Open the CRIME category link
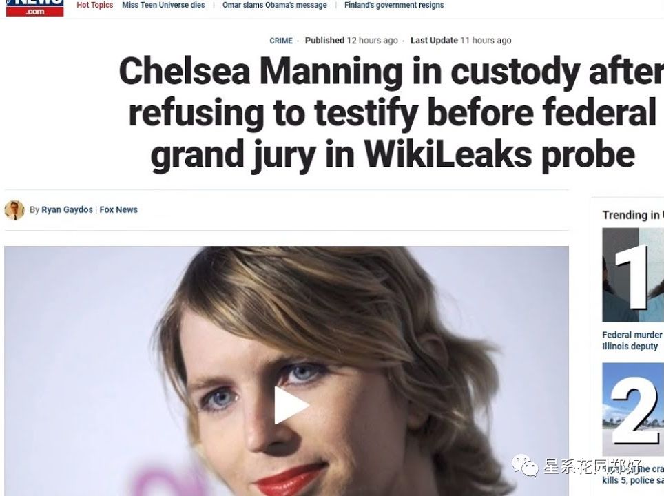664x496 pixels. [x=281, y=41]
